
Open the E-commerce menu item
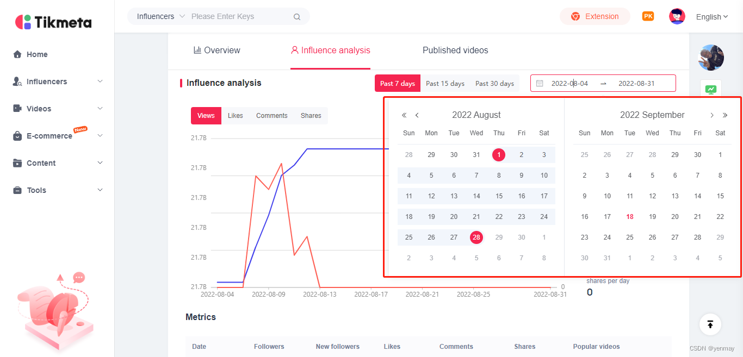point(49,136)
